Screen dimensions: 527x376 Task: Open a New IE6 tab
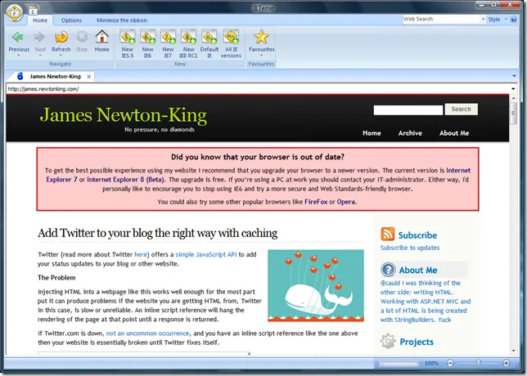[148, 37]
